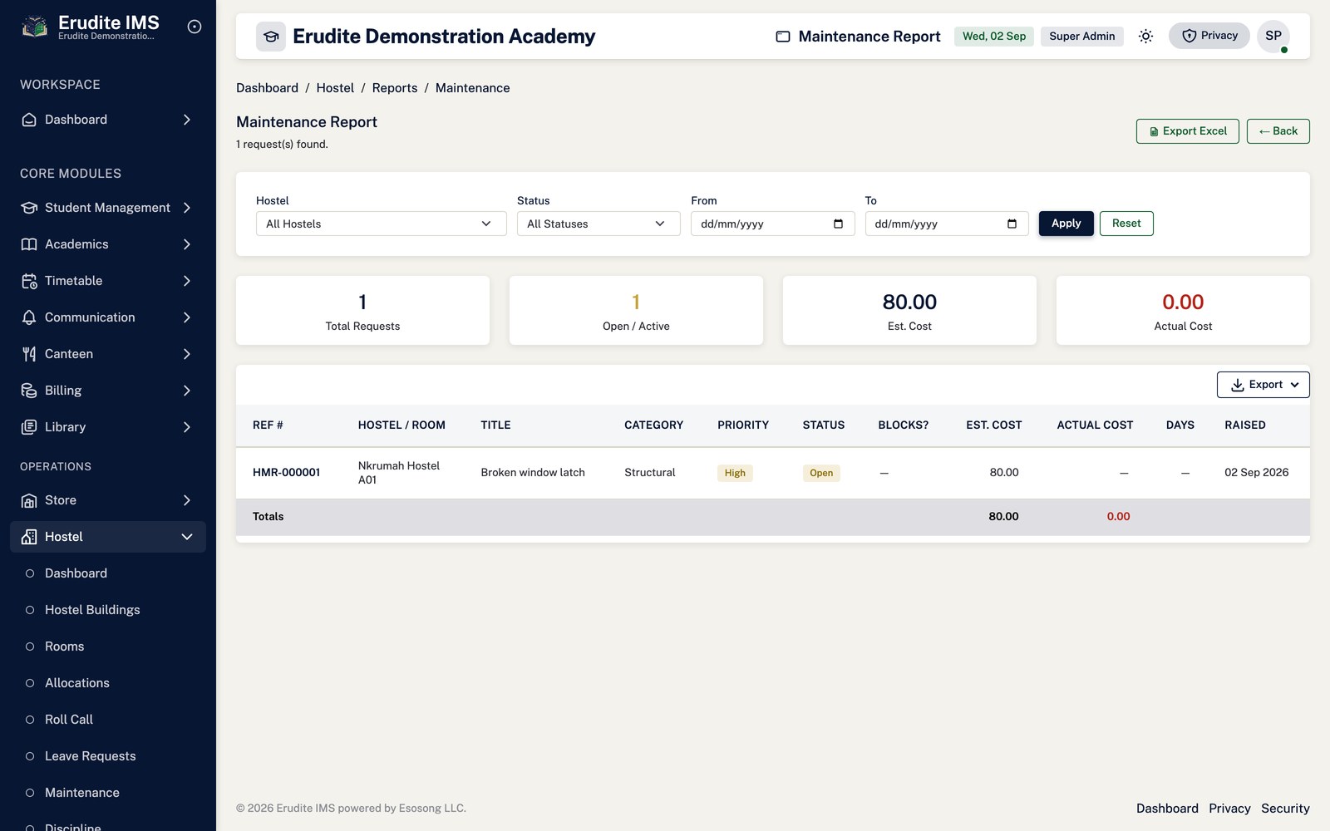Image resolution: width=1330 pixels, height=831 pixels.
Task: Click the Communication bell icon
Action: (29, 317)
